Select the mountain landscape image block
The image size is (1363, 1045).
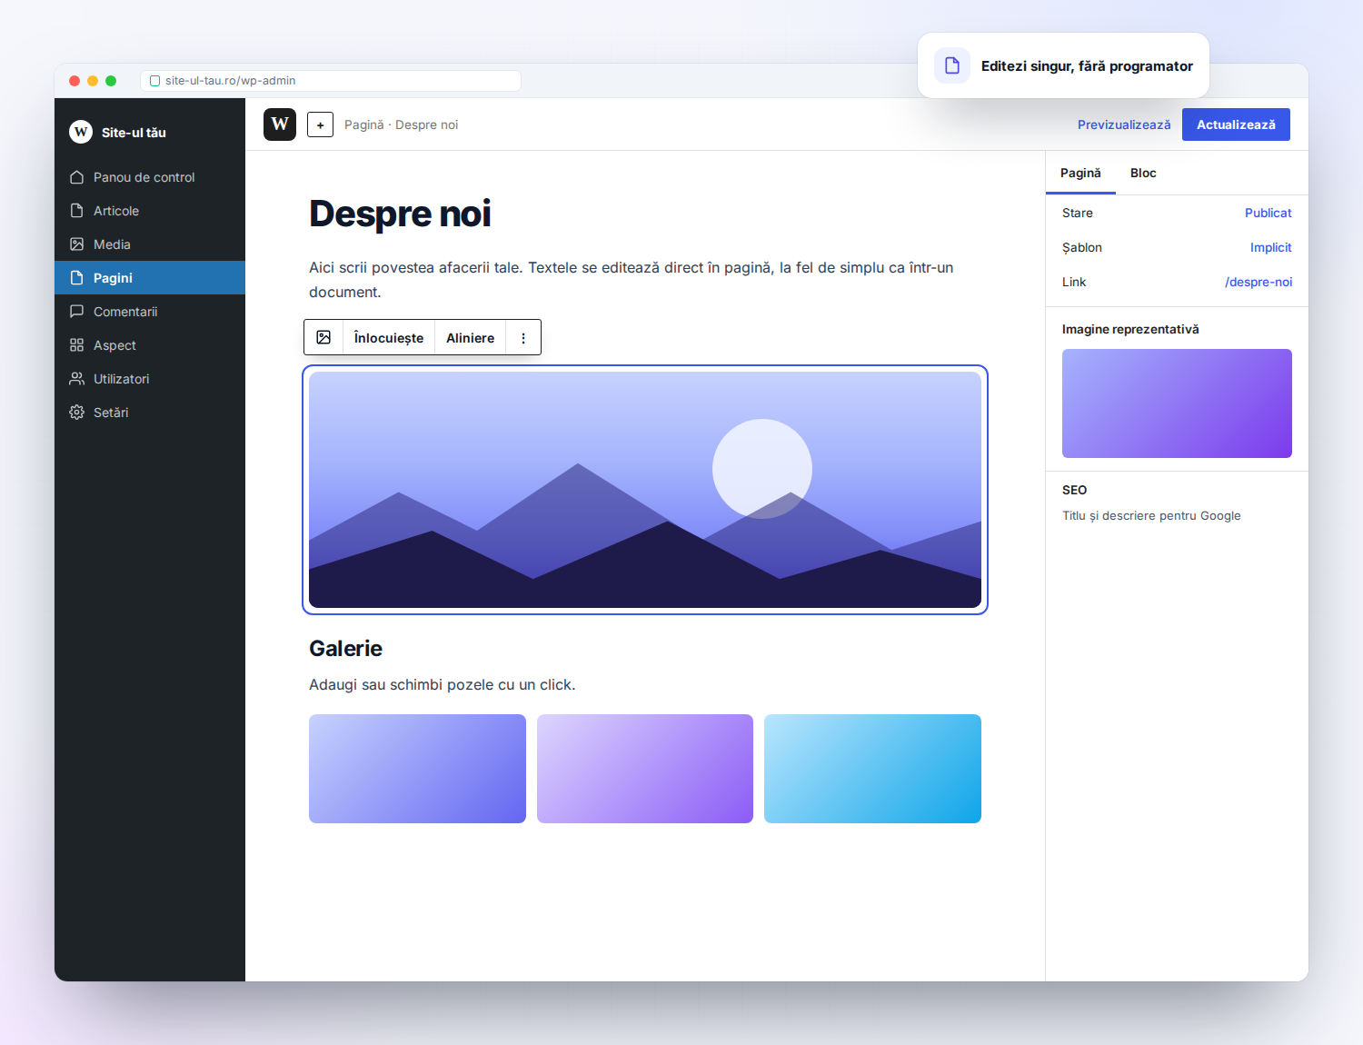click(x=645, y=490)
